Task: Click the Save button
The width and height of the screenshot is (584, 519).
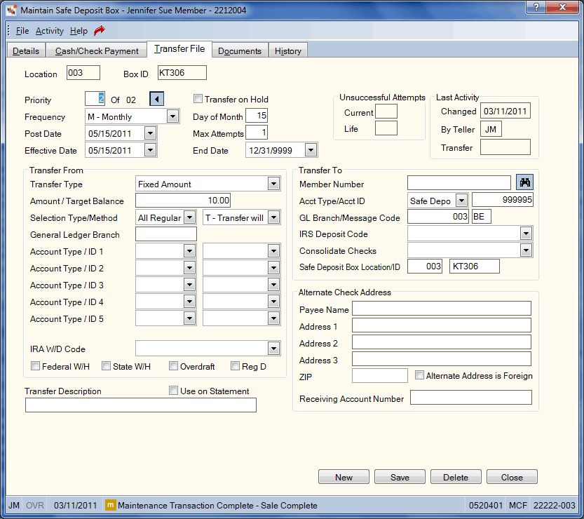Action: click(x=400, y=477)
